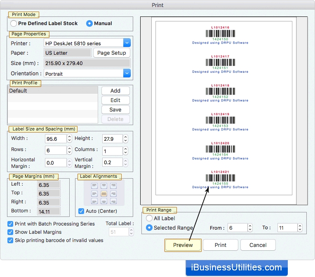
Task: Adjust the Height stepper arrows
Action: coord(126,139)
